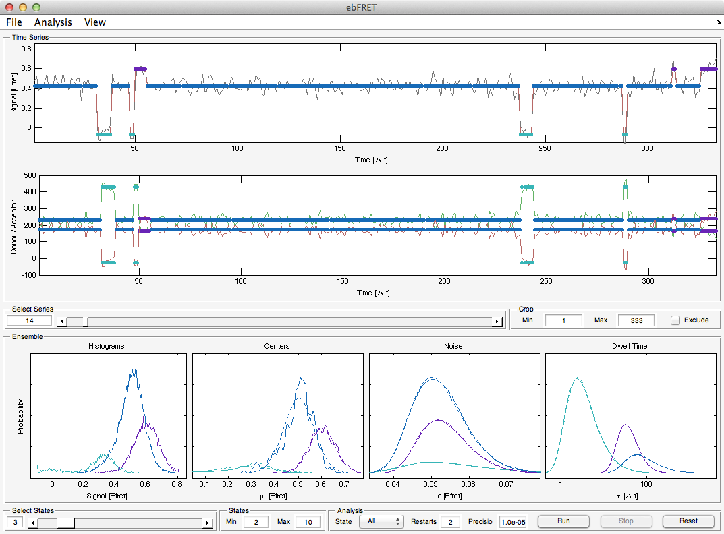Screen dimensions: 724x534
Task: Toggle the Exclude checkbox
Action: 675,320
